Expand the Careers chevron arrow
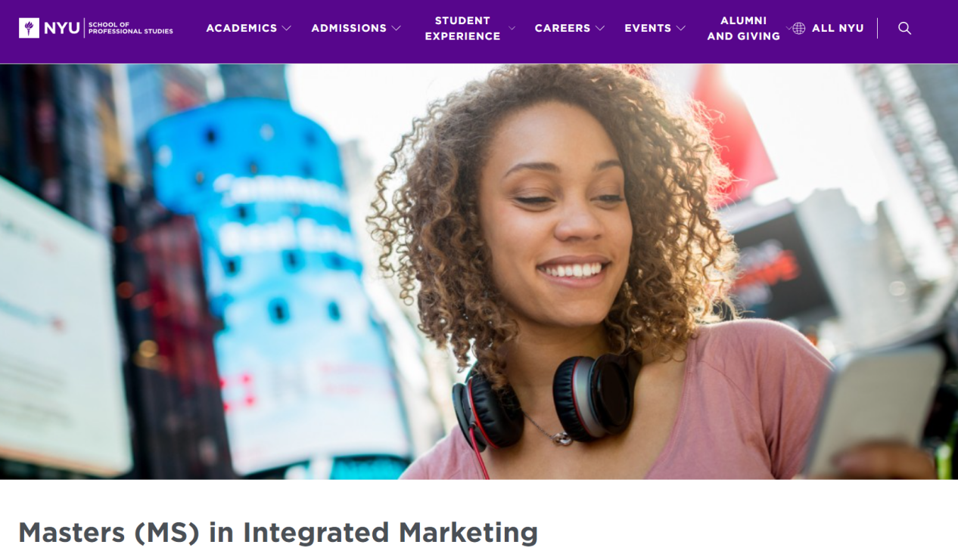958x554 pixels. (x=600, y=28)
